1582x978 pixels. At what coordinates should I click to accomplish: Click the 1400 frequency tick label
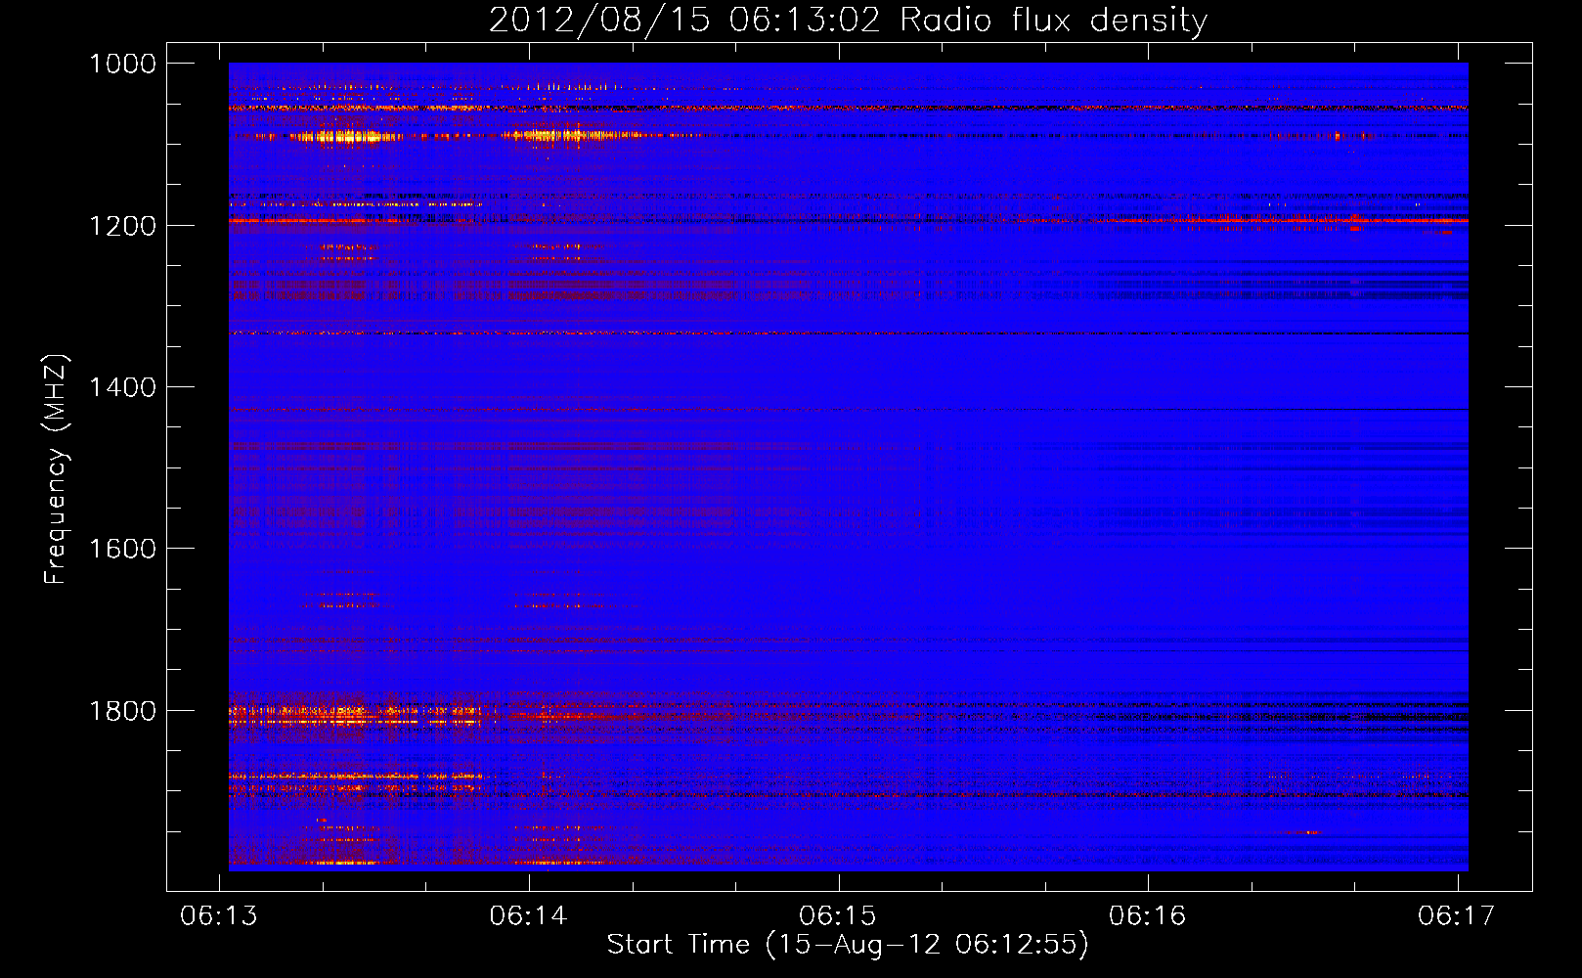point(122,387)
